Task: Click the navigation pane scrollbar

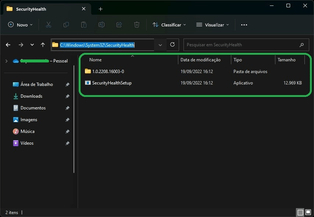Action: (x=74, y=119)
